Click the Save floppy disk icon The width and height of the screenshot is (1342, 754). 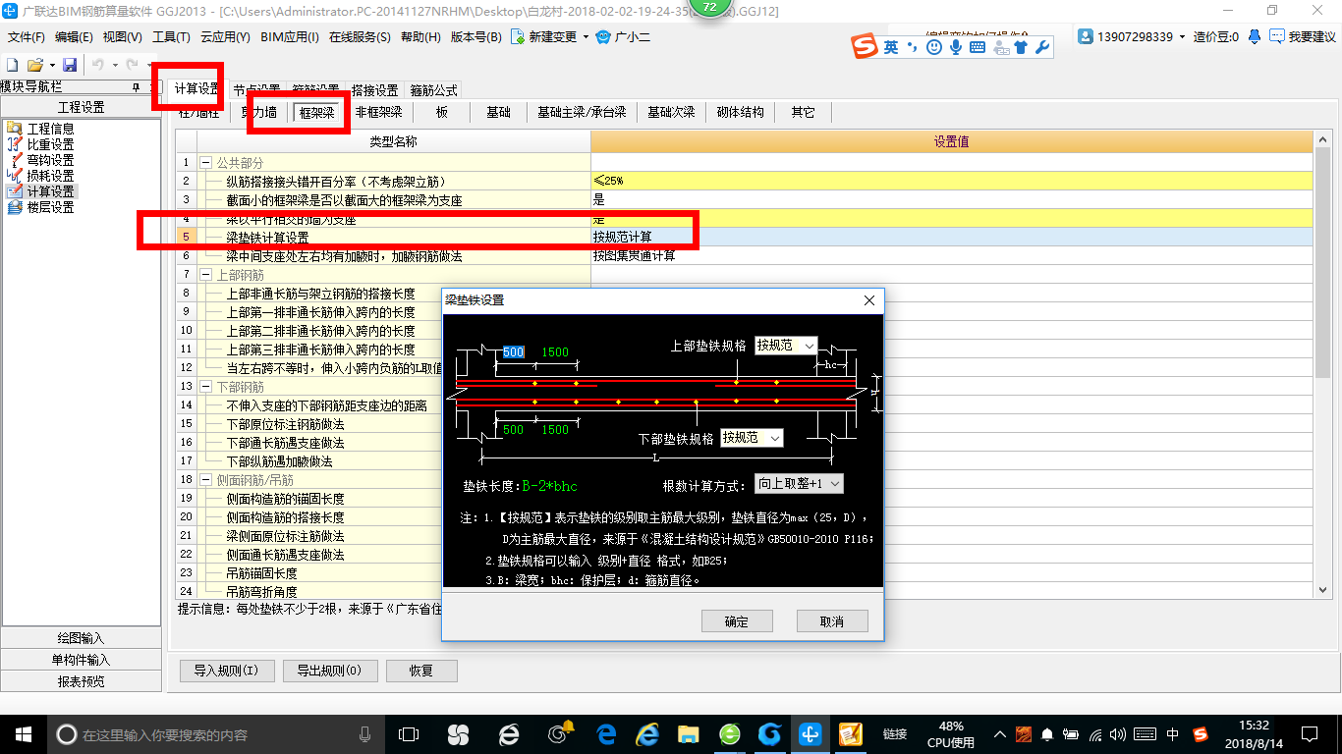click(x=70, y=64)
